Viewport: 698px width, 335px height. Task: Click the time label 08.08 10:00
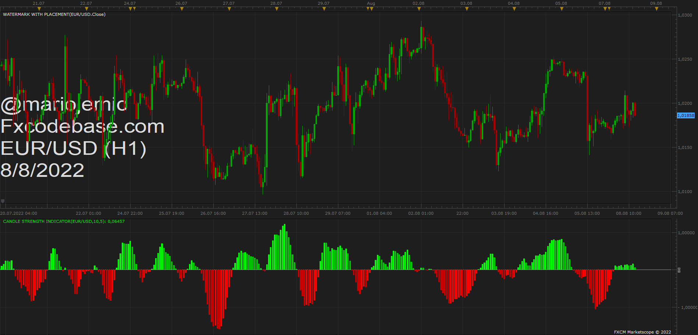629,213
